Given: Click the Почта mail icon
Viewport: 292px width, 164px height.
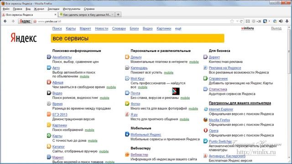Looking at the screenshot, I should [x=127, y=93].
